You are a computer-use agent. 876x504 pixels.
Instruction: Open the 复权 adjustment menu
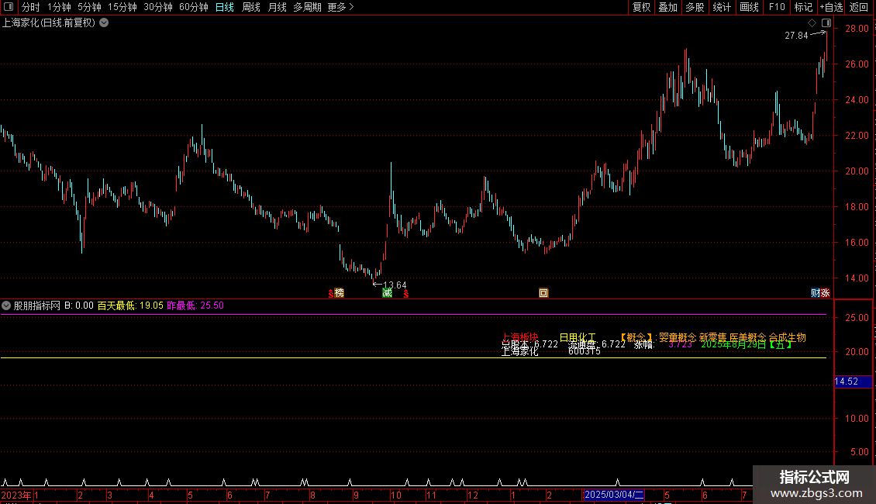coord(641,7)
